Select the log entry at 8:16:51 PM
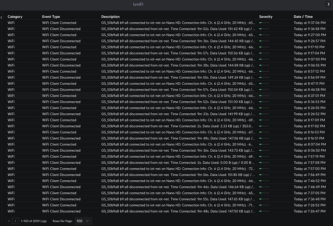The image size is (333, 226). pyautogui.click(x=169, y=138)
